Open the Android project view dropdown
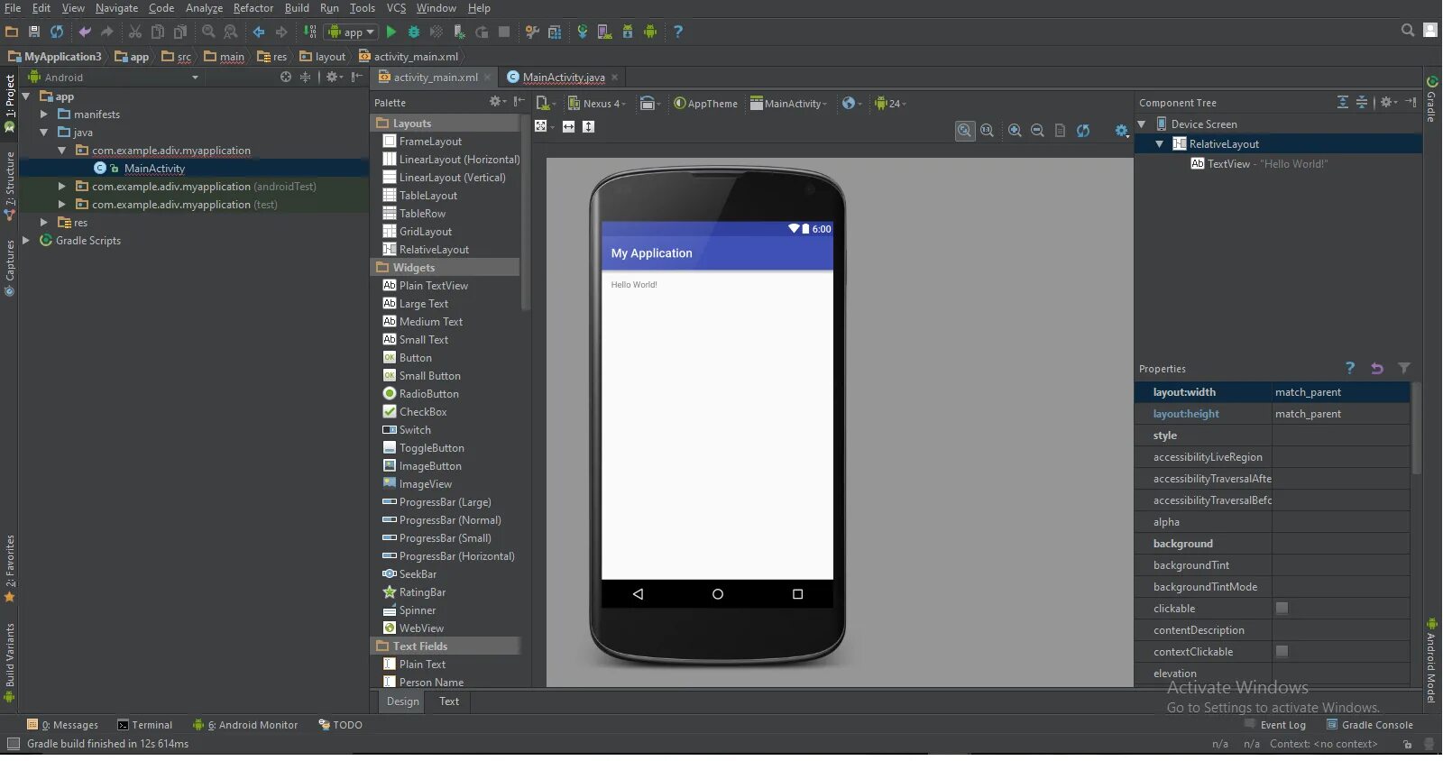 tap(113, 78)
